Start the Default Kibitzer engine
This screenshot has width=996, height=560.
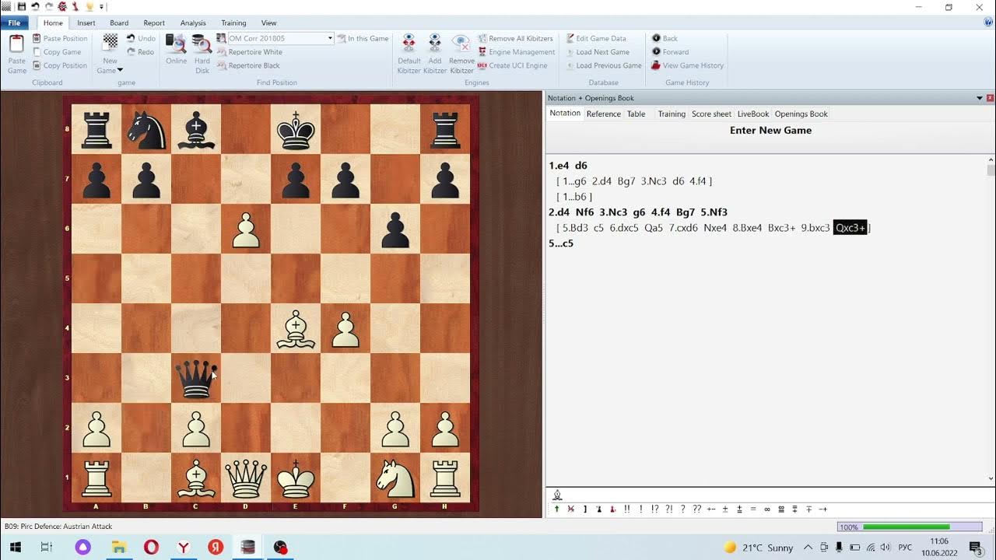pos(409,54)
